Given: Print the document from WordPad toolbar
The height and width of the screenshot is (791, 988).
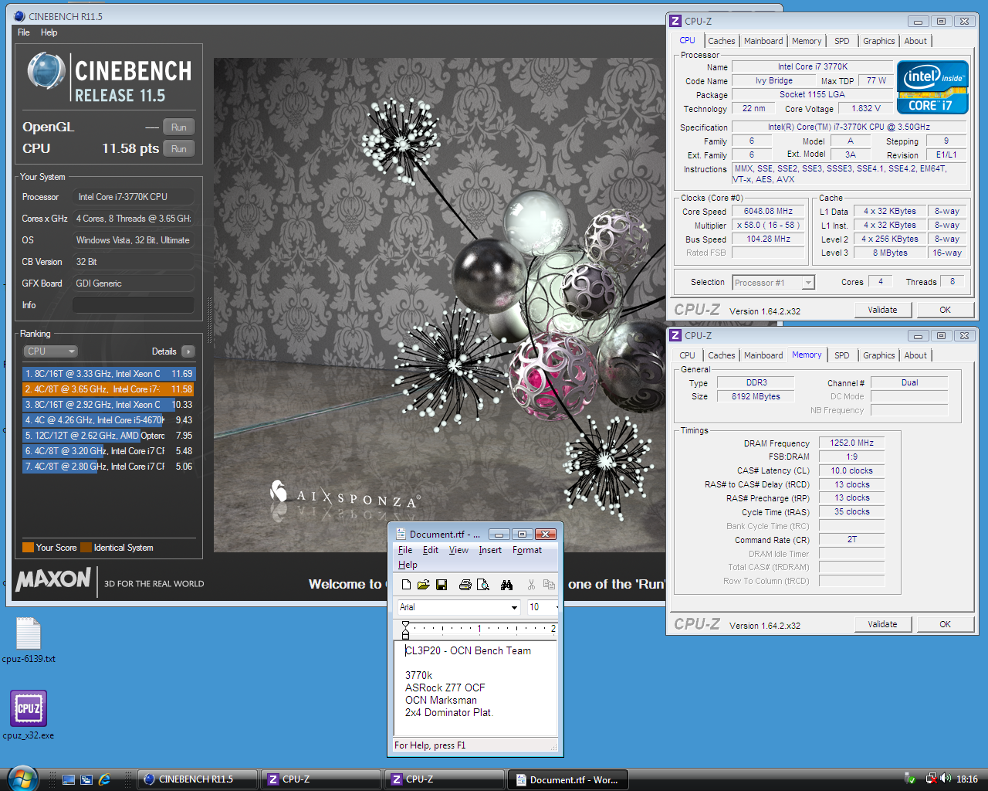Looking at the screenshot, I should tap(465, 585).
